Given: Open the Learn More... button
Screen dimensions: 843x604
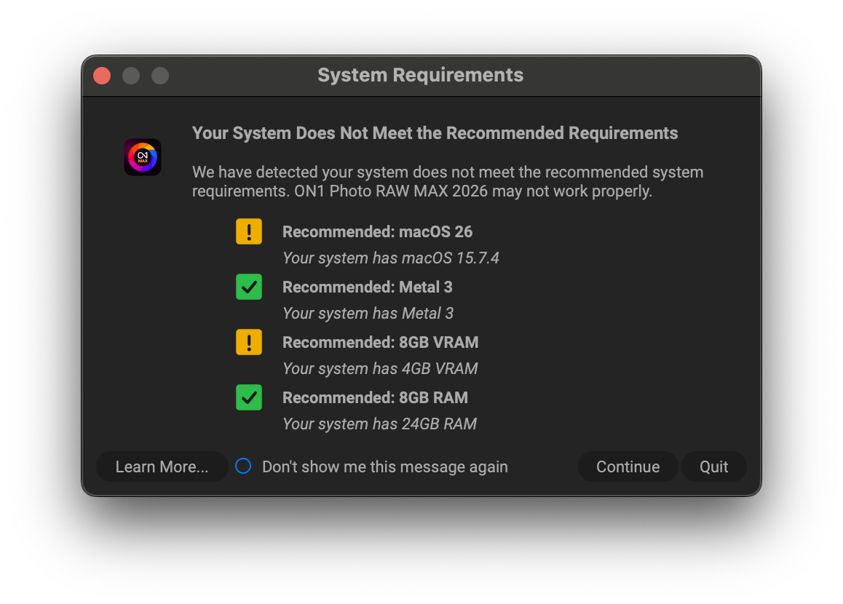Looking at the screenshot, I should [x=162, y=466].
